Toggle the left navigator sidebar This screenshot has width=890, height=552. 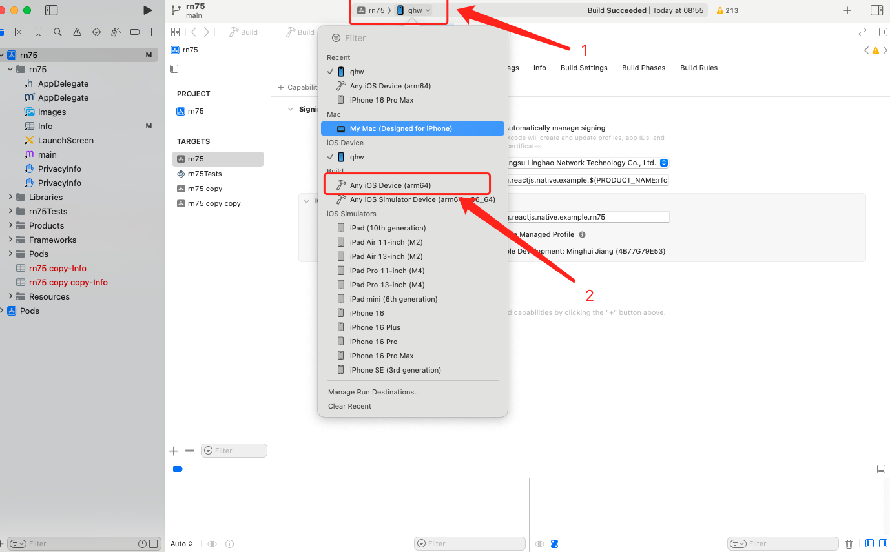[52, 10]
